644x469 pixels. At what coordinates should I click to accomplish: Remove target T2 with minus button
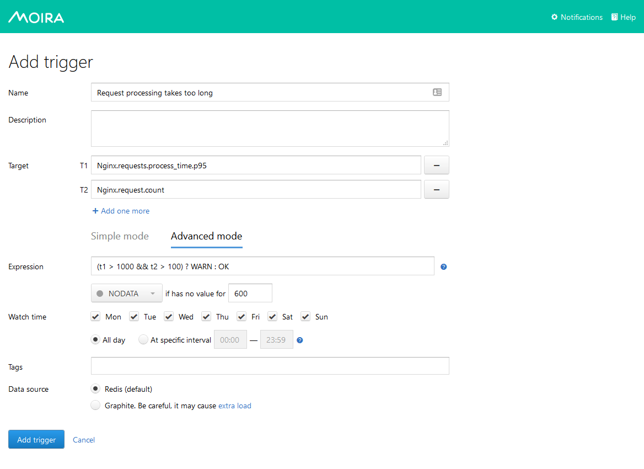tap(436, 189)
